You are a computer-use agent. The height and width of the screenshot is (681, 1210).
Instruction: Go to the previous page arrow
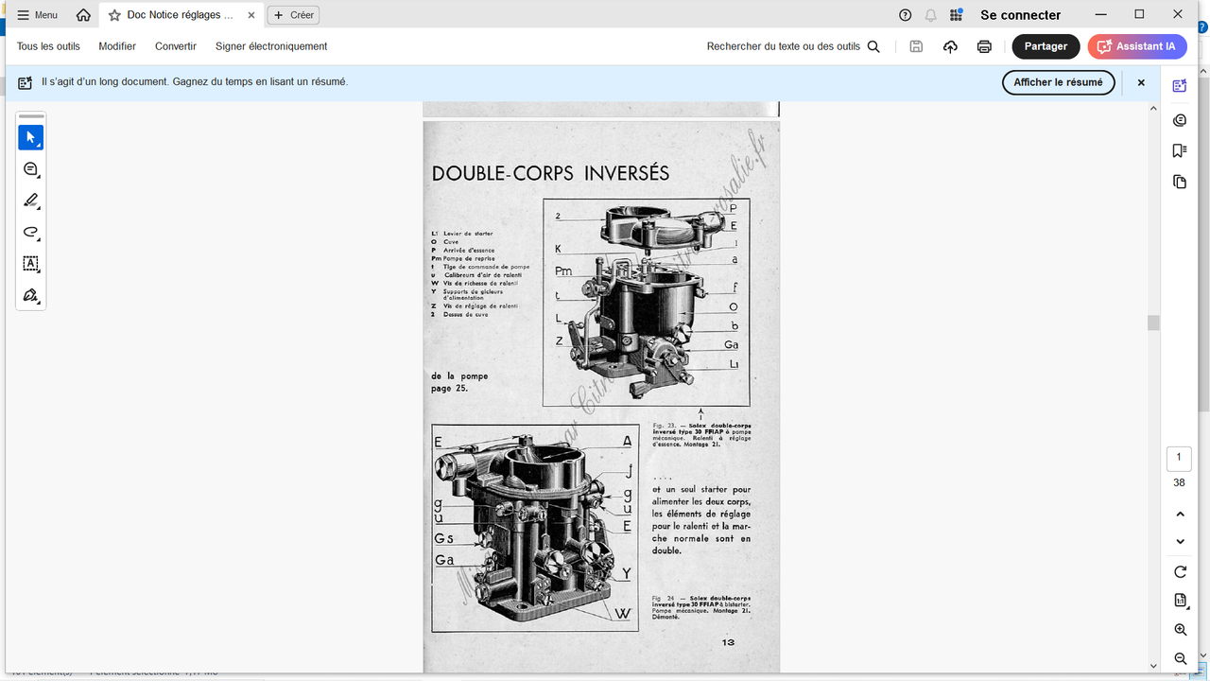pyautogui.click(x=1180, y=515)
